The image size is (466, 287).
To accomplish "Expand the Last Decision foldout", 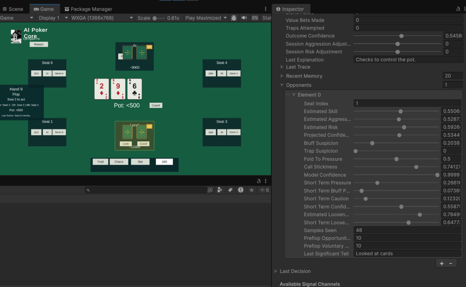I will coord(276,271).
